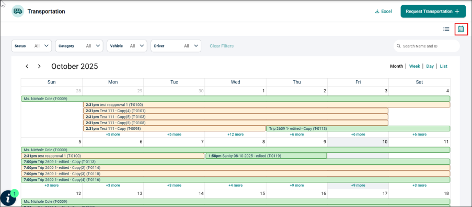Open the Vehicle filter dropdown
The image size is (472, 207).
(127, 46)
